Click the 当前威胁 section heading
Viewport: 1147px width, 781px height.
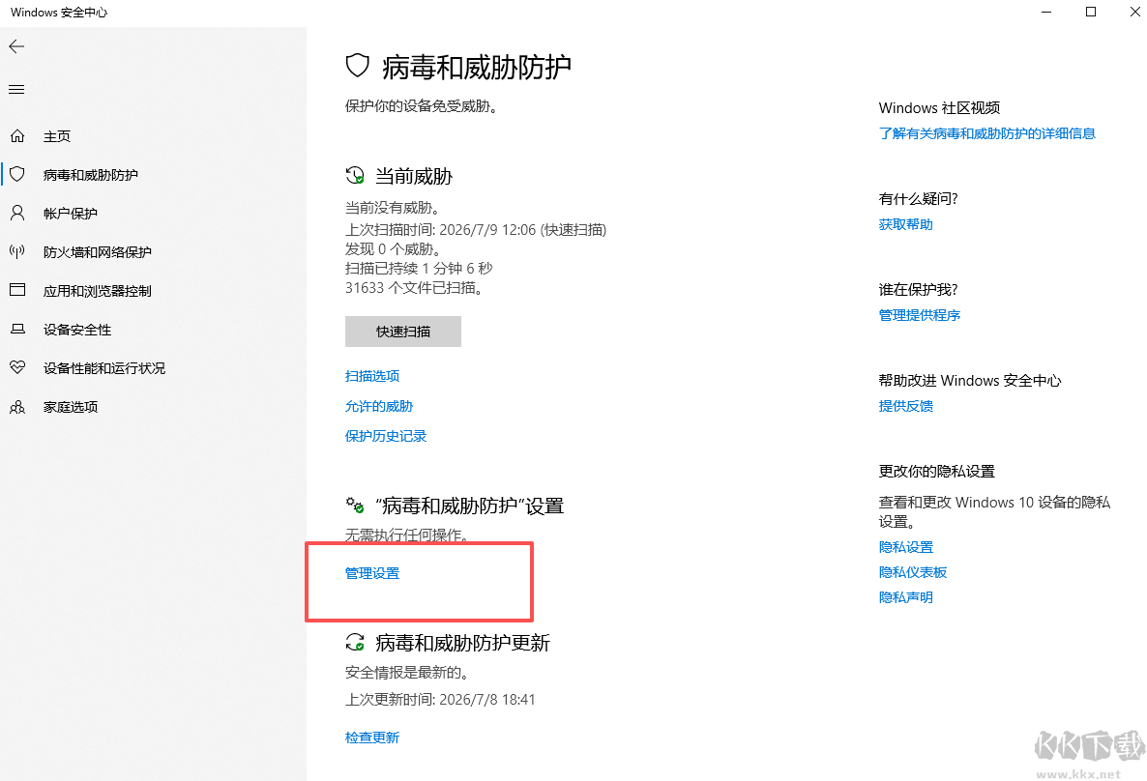[413, 176]
